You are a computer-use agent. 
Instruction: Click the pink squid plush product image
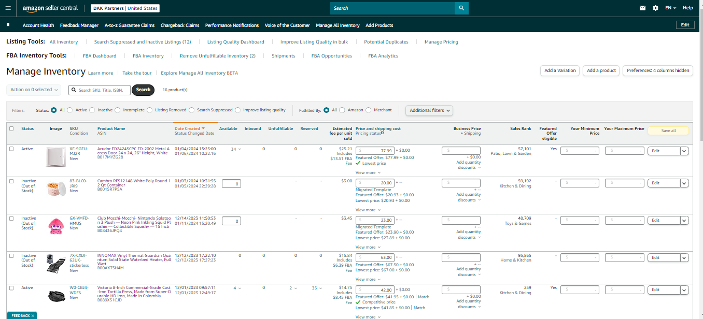[55, 226]
